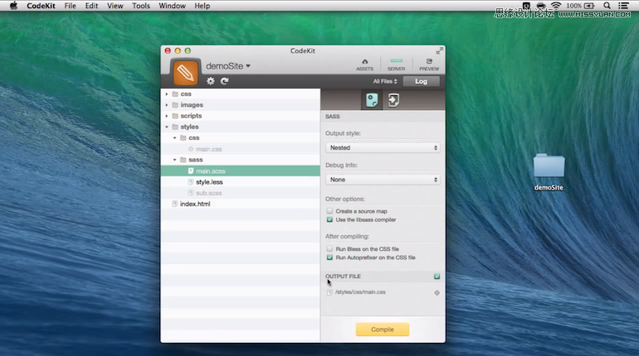Click the orange CodeKit project icon
The width and height of the screenshot is (639, 356).
(185, 72)
